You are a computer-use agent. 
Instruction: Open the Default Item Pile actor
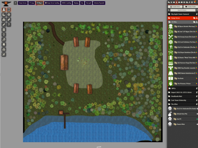pos(183,114)
